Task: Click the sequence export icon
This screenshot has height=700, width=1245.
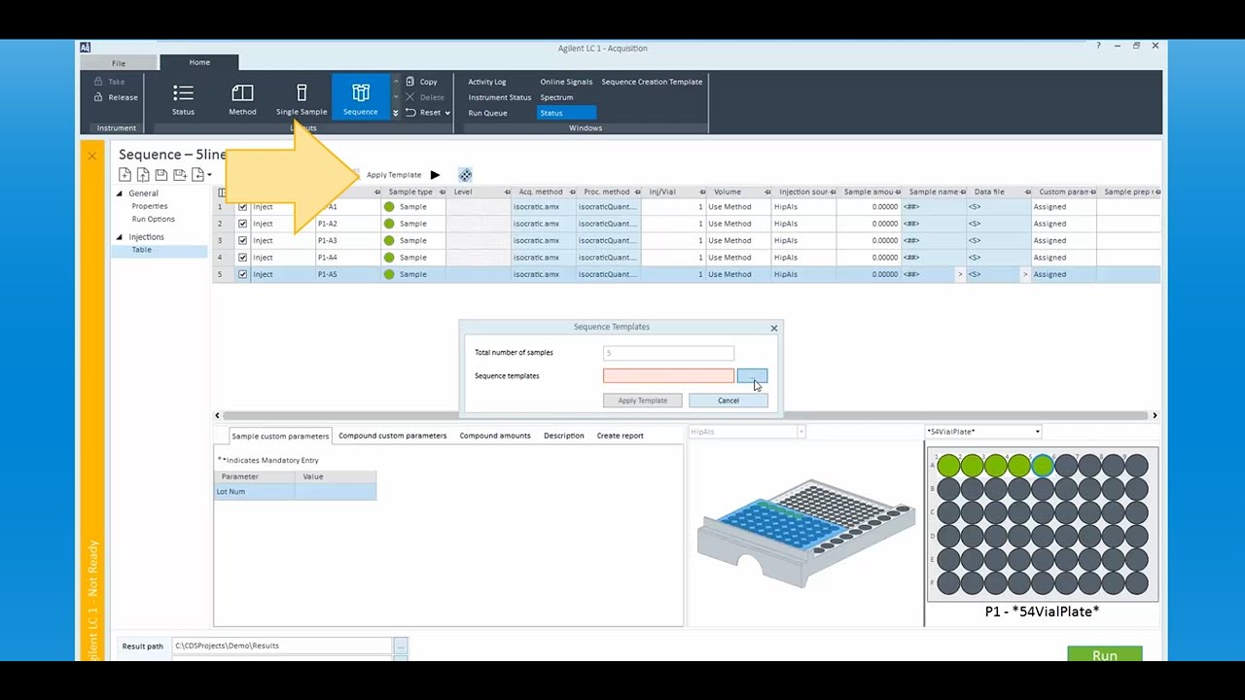Action: (x=197, y=175)
